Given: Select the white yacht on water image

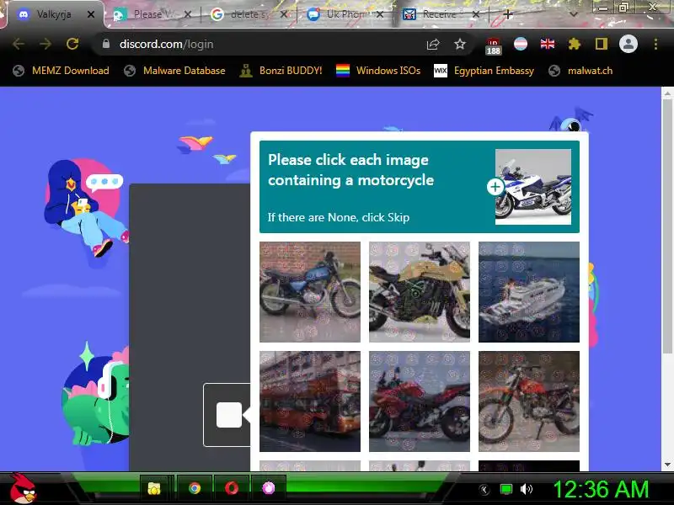Looking at the screenshot, I should tap(529, 292).
